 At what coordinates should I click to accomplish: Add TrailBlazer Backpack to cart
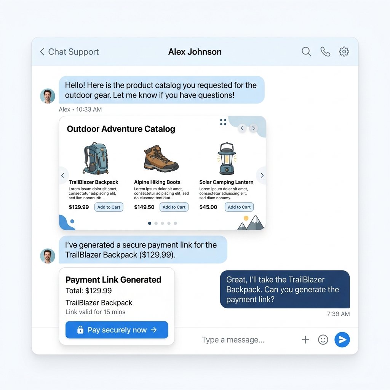click(x=109, y=207)
